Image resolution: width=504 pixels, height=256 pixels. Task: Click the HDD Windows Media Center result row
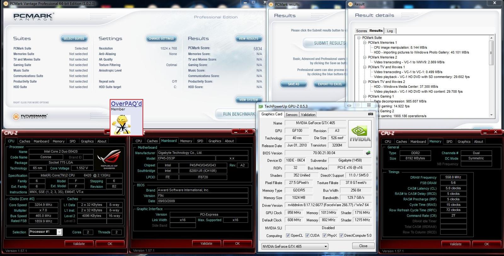pyautogui.click(x=406, y=87)
